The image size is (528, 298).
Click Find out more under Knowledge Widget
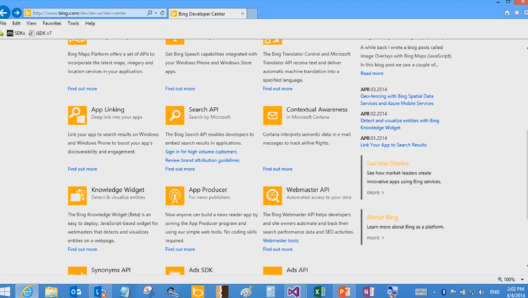coord(82,249)
